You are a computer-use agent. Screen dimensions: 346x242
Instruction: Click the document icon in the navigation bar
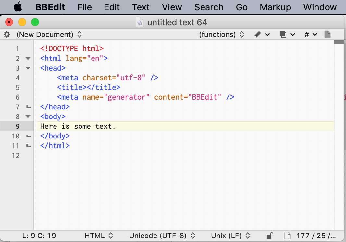tap(327, 34)
